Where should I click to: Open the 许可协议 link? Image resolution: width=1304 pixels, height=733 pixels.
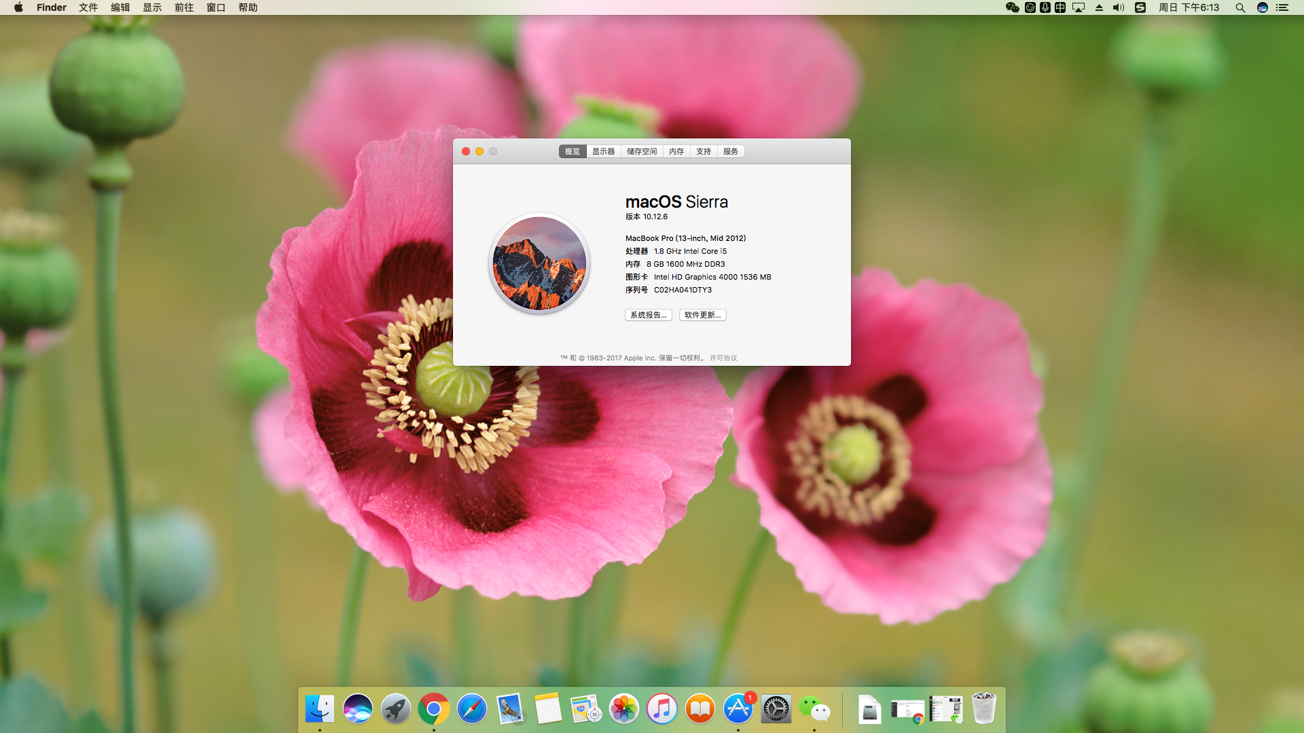tap(723, 358)
